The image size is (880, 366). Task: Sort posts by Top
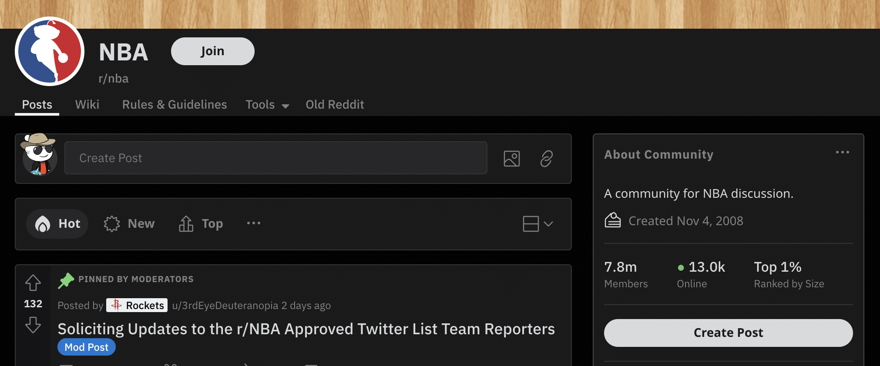coord(201,224)
